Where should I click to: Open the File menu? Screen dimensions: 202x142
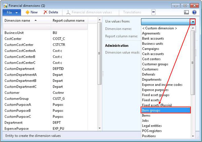coord(12,12)
